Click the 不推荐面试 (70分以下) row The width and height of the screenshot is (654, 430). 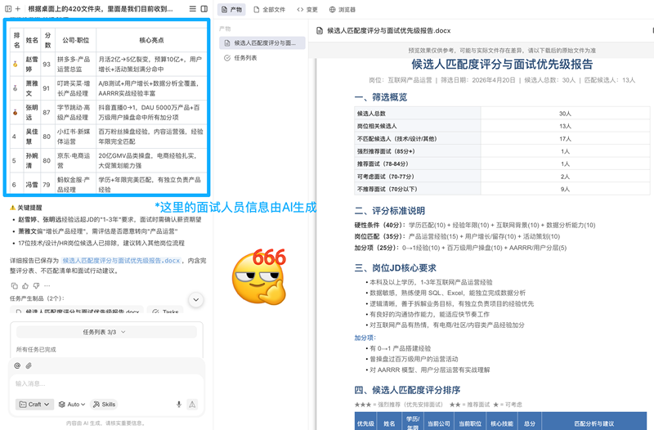(502, 189)
